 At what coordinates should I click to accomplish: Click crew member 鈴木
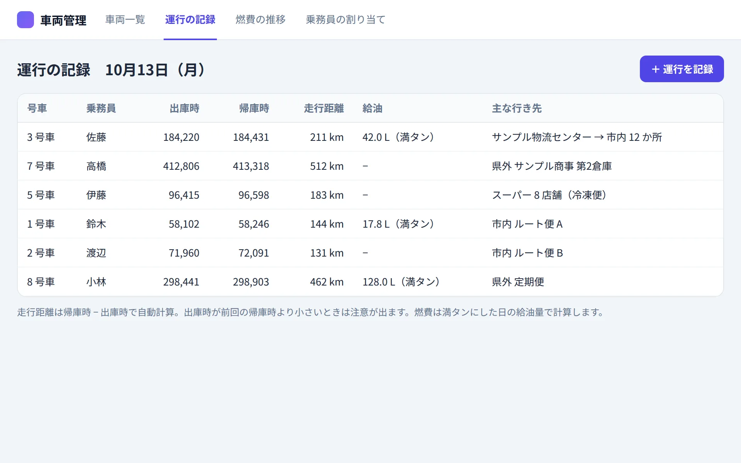96,224
